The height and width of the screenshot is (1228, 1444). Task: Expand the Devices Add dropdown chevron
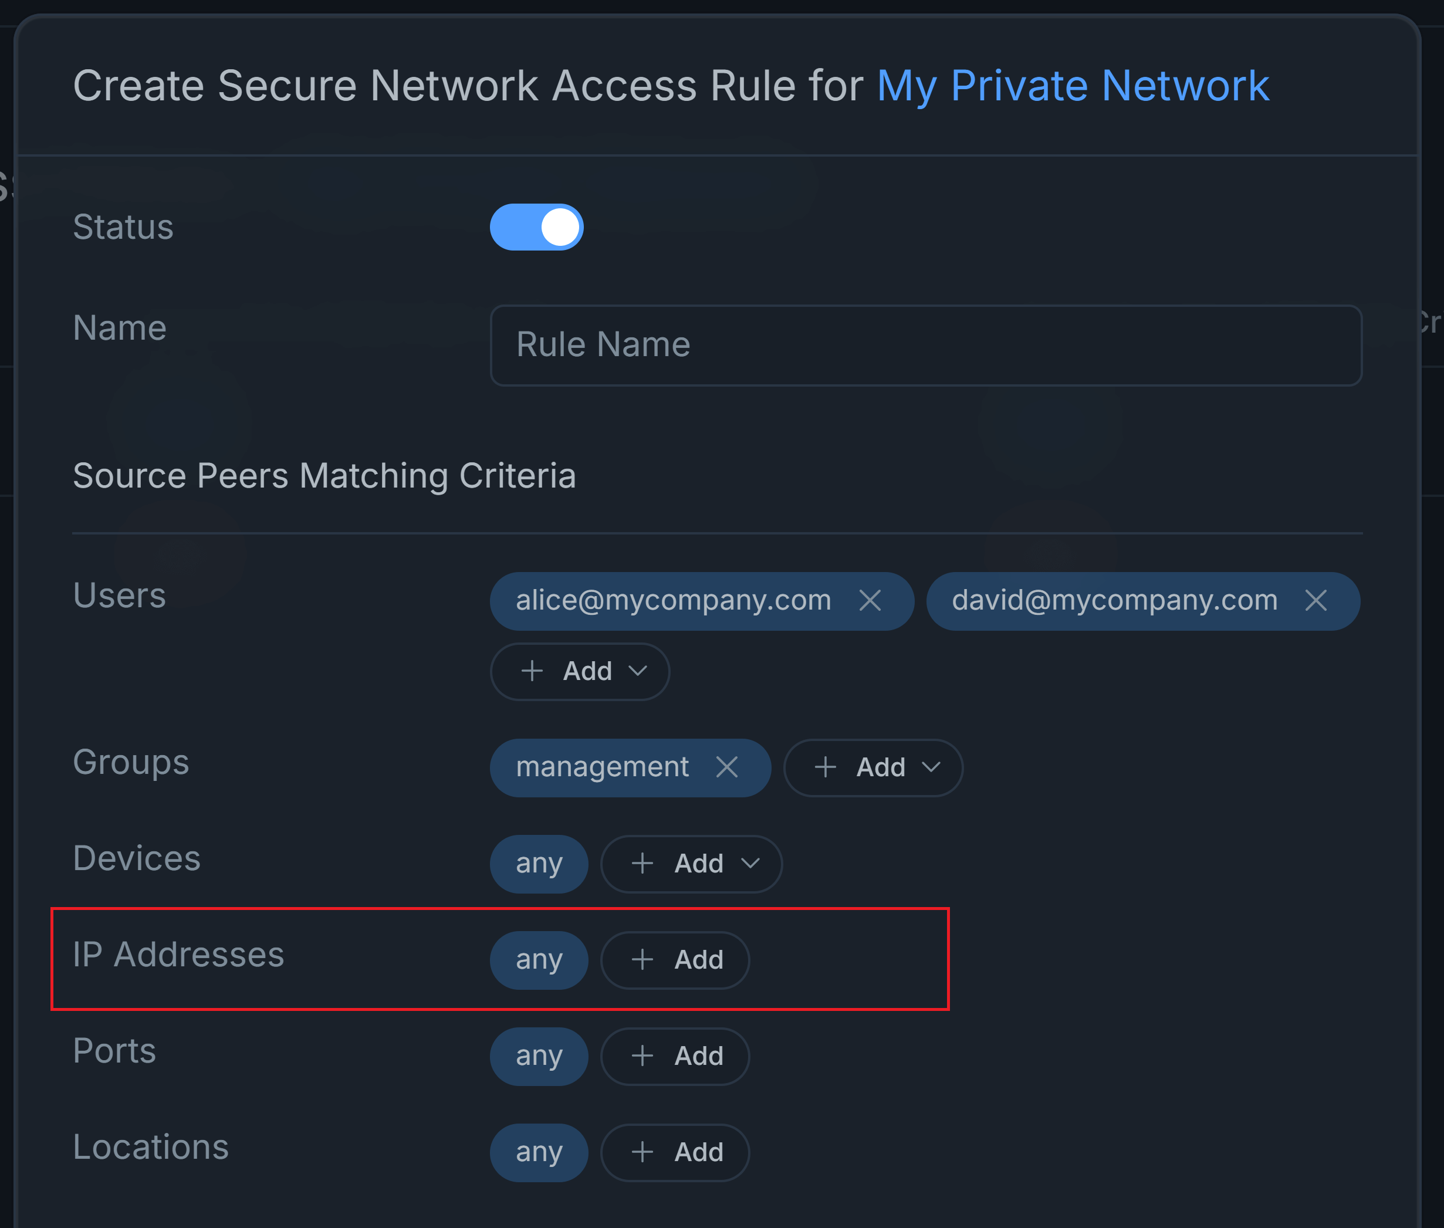[x=750, y=863]
